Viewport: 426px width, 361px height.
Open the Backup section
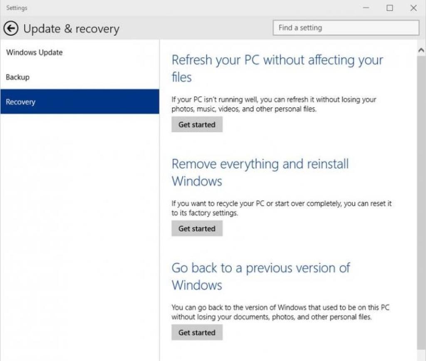79,77
